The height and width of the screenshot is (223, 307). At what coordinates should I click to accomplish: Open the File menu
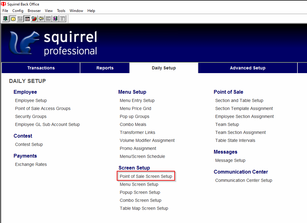(5, 11)
